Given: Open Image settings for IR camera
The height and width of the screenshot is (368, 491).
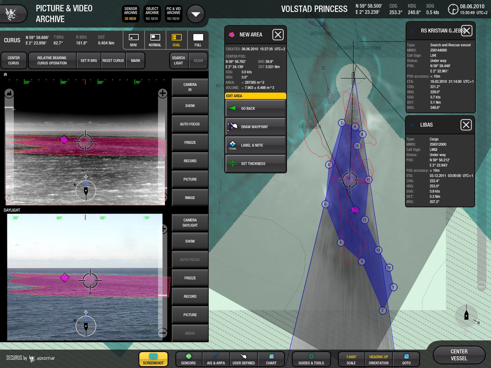Looking at the screenshot, I should [190, 198].
